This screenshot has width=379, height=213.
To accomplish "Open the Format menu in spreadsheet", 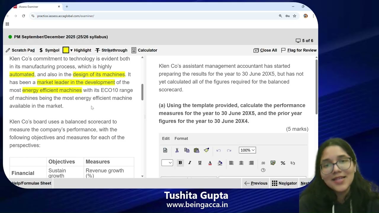I will [181, 138].
